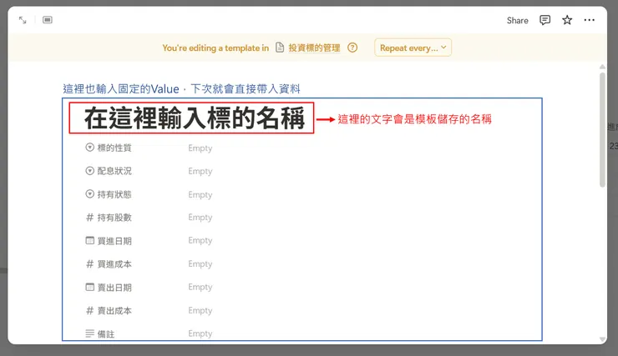Fill the Empty value for 買進成本
This screenshot has width=618, height=356.
pyautogui.click(x=200, y=264)
